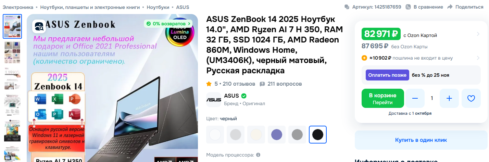Click the processor model info icon

(x=258, y=155)
